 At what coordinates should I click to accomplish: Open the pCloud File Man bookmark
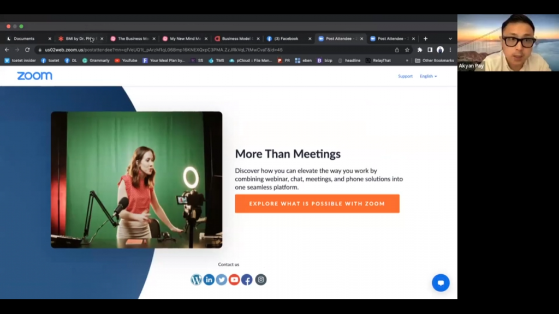point(251,61)
